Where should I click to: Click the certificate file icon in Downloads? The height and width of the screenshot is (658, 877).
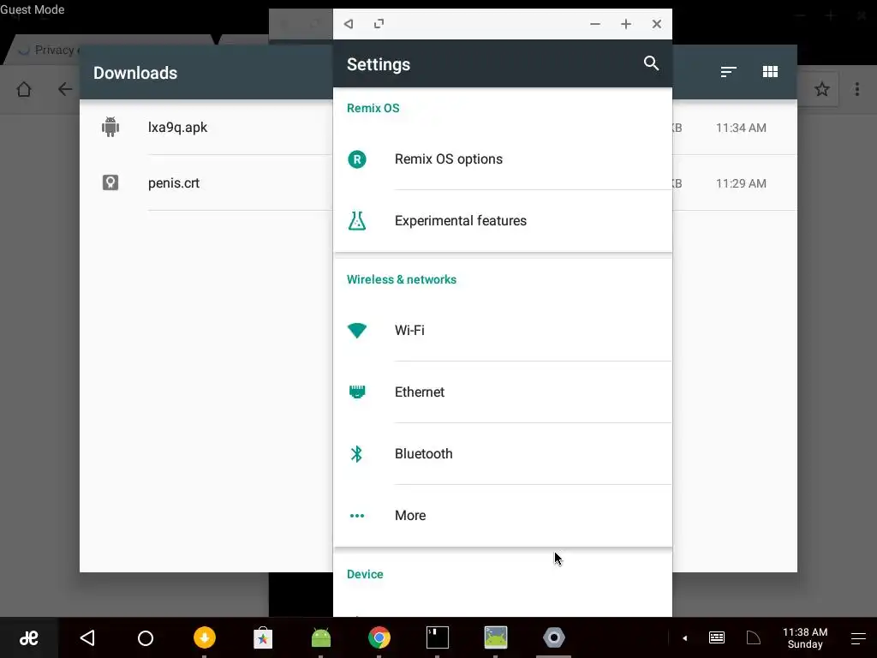(x=110, y=182)
